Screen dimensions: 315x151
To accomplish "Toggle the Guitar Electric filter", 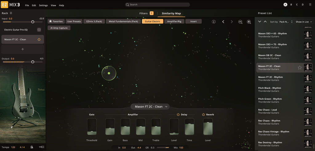I will coord(153,21).
